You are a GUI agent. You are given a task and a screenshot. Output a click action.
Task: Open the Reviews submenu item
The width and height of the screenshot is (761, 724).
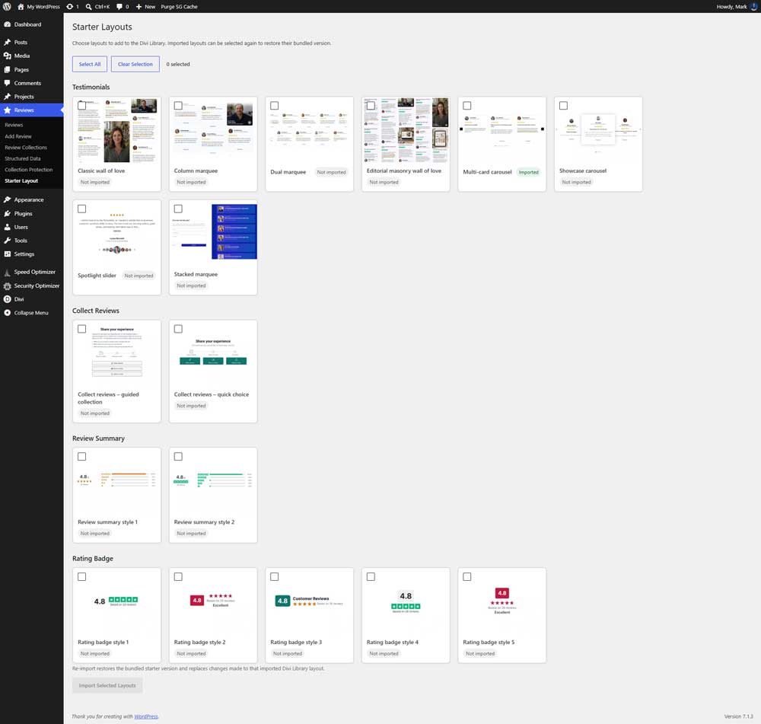(x=14, y=125)
